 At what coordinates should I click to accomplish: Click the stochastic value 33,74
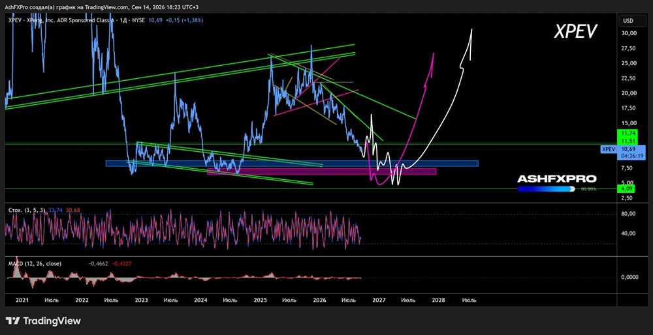(x=56, y=211)
